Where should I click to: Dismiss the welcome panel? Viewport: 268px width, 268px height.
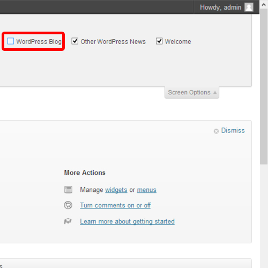(233, 130)
